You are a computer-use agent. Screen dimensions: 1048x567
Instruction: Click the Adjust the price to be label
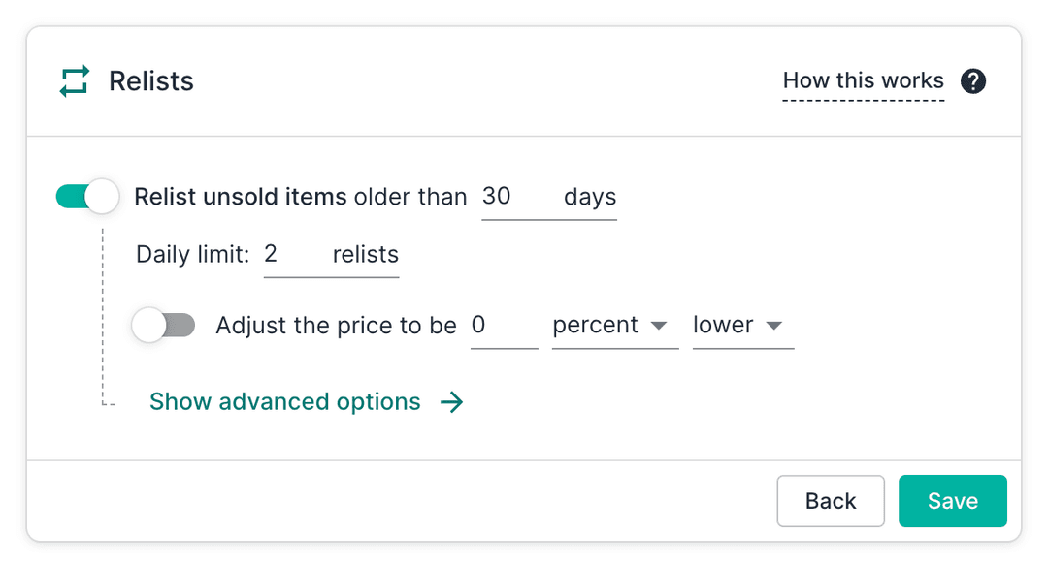point(336,326)
